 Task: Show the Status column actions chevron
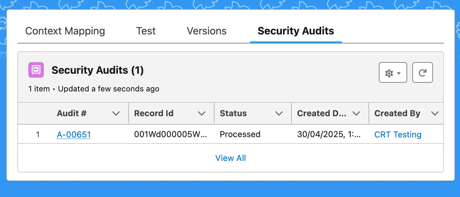click(279, 113)
